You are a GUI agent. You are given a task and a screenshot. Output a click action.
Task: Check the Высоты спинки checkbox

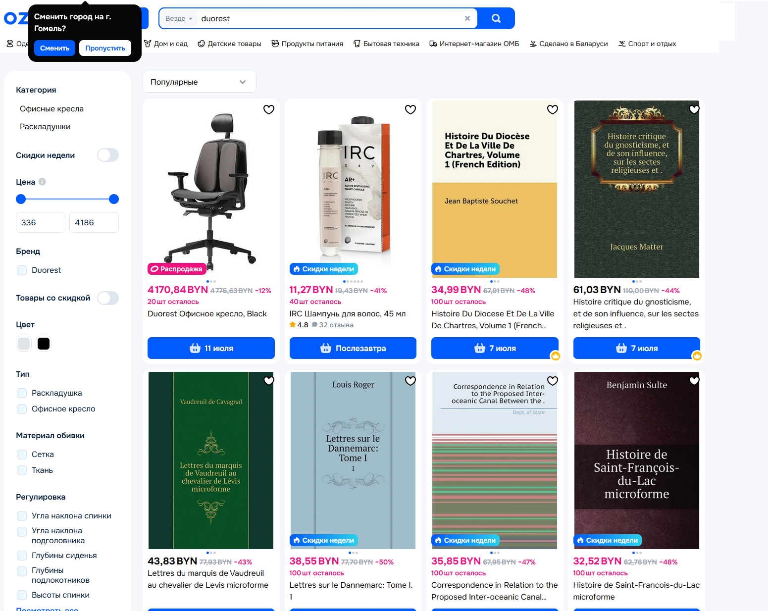click(x=22, y=595)
